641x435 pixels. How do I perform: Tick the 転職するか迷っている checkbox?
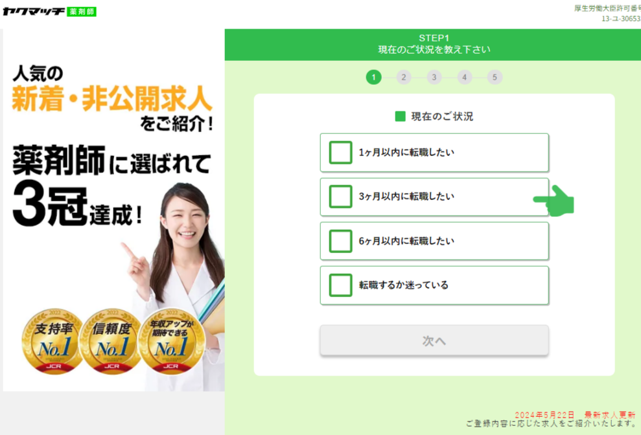(x=340, y=285)
